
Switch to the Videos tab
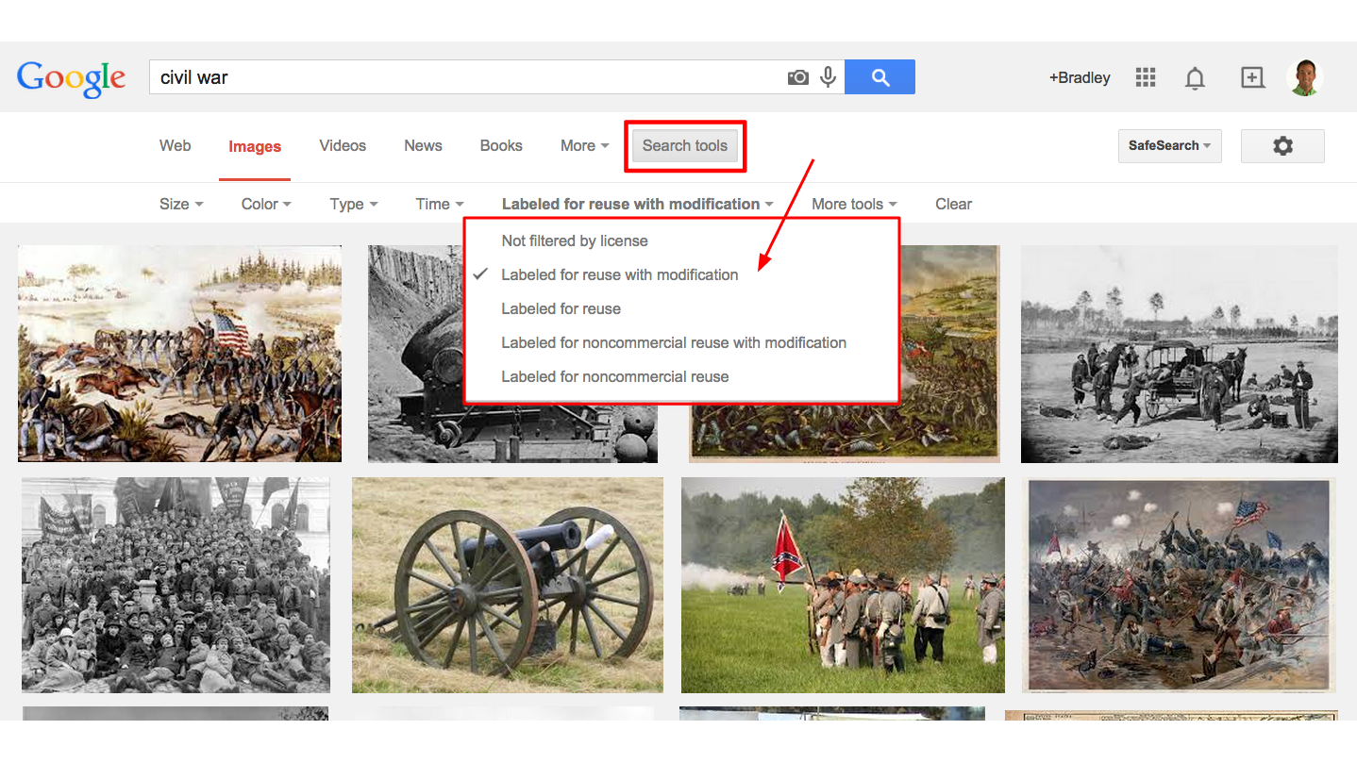point(342,145)
